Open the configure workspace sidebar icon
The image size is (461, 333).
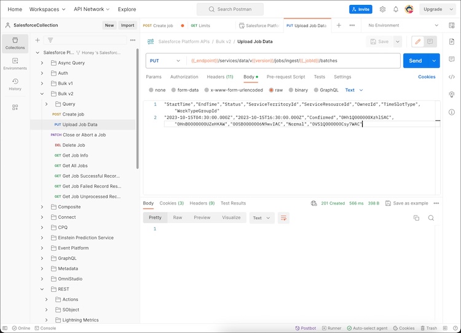[15, 108]
